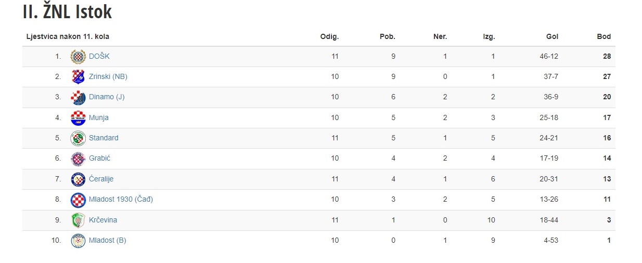This screenshot has width=642, height=263.
Task: Click the Standard club crest icon
Action: tap(78, 138)
